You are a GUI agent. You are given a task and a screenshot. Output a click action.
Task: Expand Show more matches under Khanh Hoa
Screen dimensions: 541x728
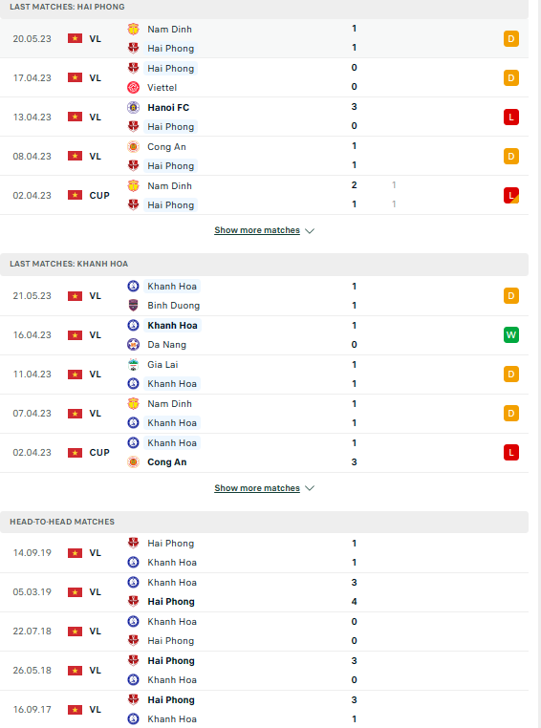257,488
